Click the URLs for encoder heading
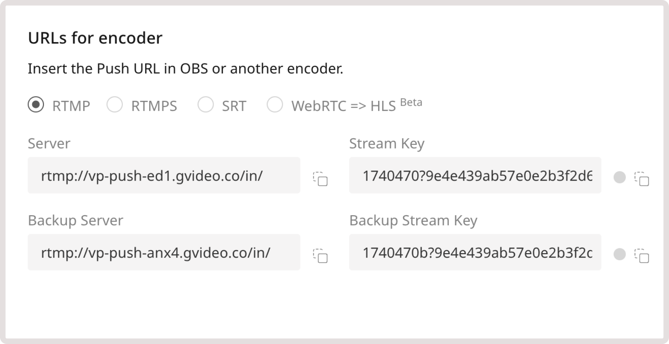 [96, 38]
